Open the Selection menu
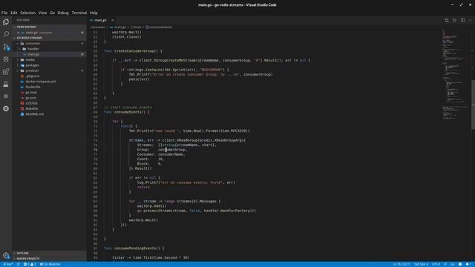The image size is (475, 267). coord(28,13)
